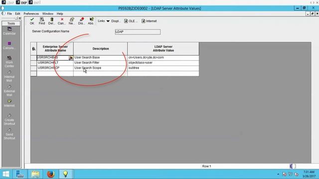This screenshot has width=319, height=179.
Task: Open Internet in the Tools sidebar
Action: click(9, 103)
